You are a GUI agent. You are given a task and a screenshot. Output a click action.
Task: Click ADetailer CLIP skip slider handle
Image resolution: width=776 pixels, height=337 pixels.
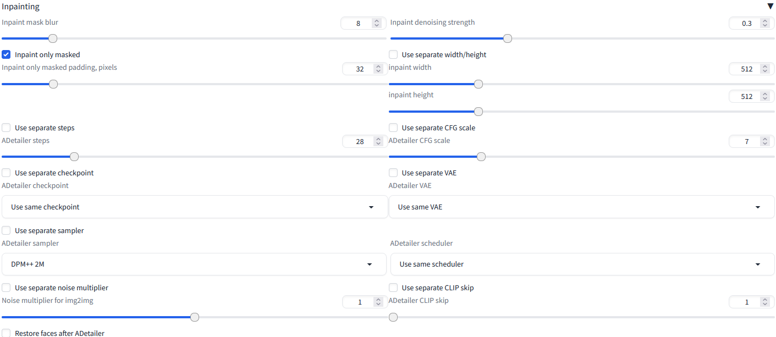pos(393,317)
